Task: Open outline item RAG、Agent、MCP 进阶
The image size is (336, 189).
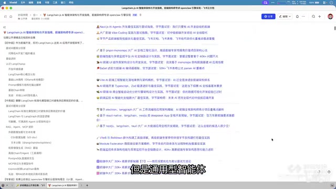Action: pyautogui.click(x=19, y=127)
